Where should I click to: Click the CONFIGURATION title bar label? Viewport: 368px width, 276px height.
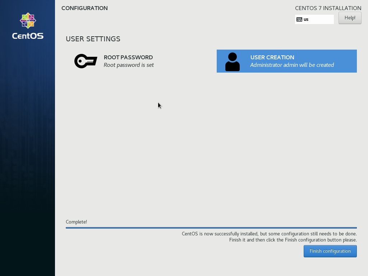click(x=84, y=8)
